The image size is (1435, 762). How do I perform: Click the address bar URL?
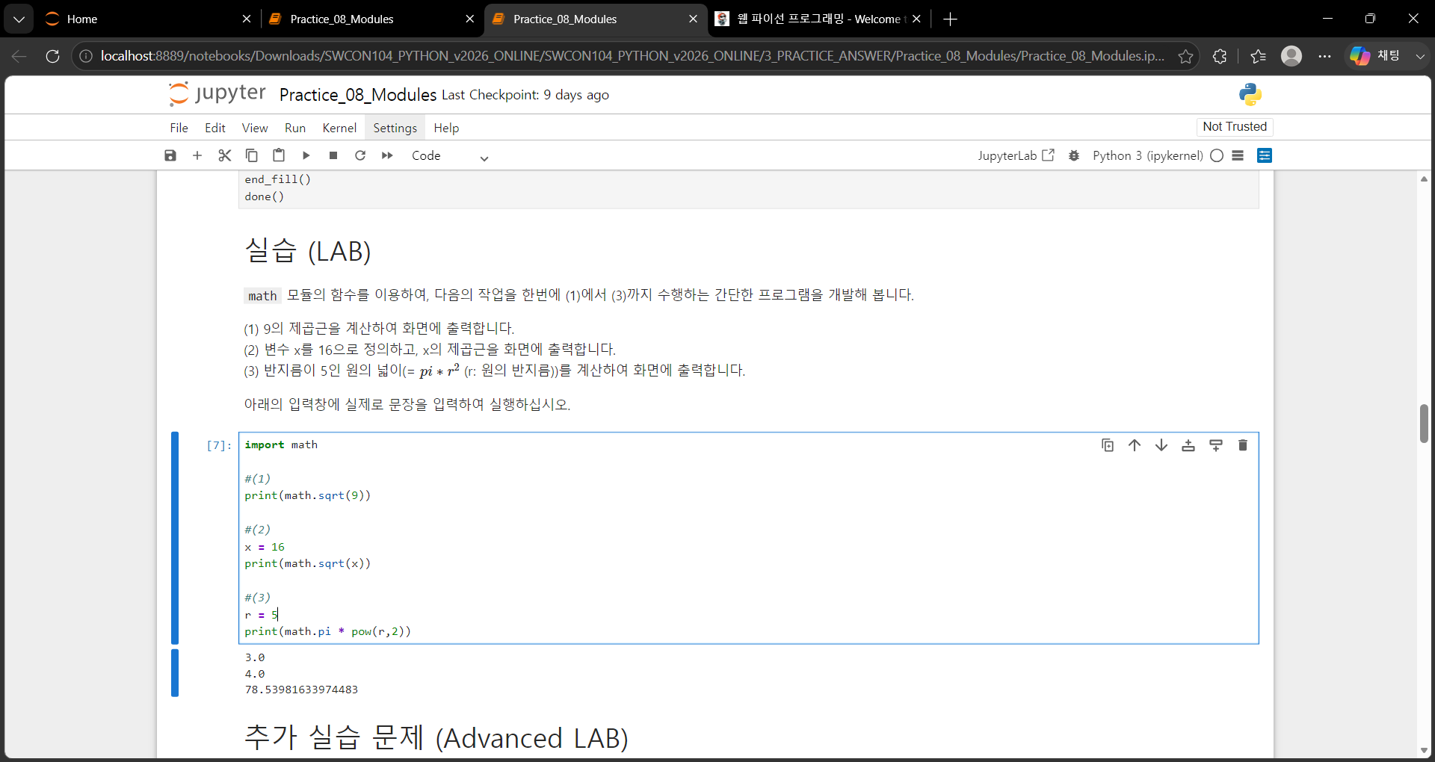[632, 56]
